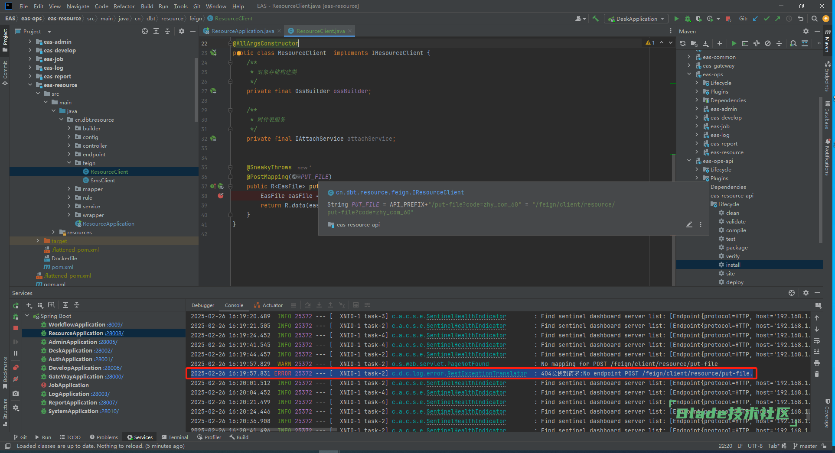This screenshot has width=835, height=453.
Task: Expand the eas-admin folder in Project tree
Action: (x=30, y=42)
